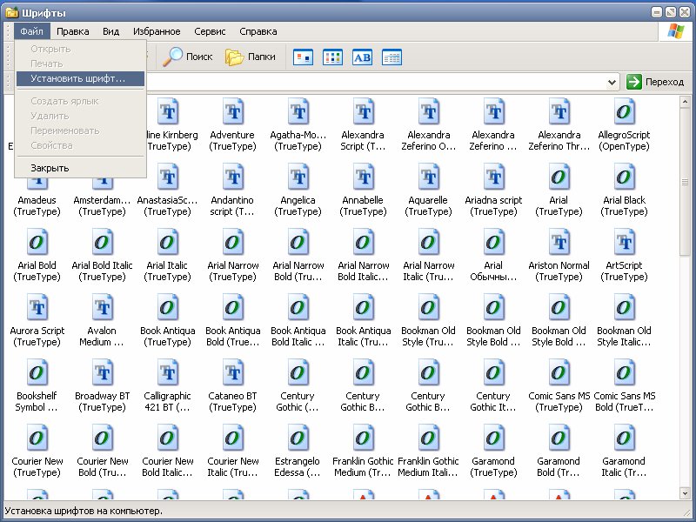Click the 'Arial Narrow (TrueType)' label

point(232,271)
